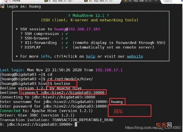Click the MobaXterm 12.1 title text

tap(88, 16)
